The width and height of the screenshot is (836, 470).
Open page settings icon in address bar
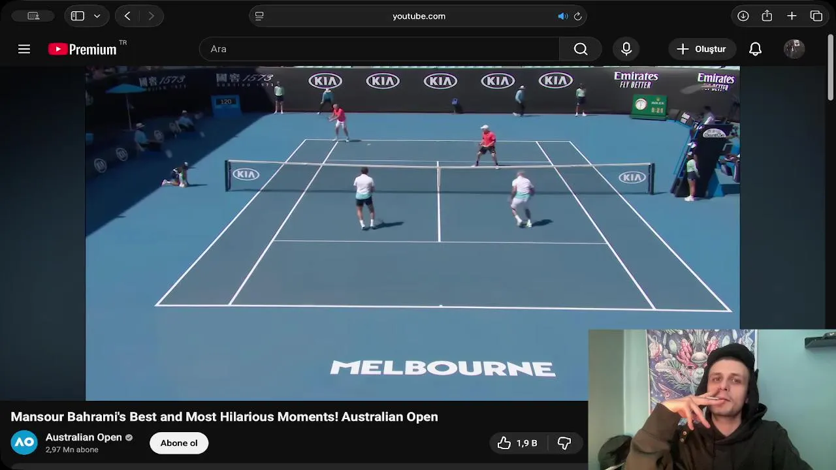259,16
